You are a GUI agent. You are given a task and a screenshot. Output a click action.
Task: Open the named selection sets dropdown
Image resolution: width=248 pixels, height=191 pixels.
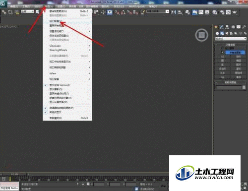[158, 11]
